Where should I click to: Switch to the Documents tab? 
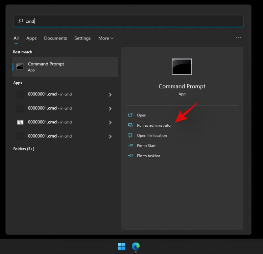coord(56,38)
